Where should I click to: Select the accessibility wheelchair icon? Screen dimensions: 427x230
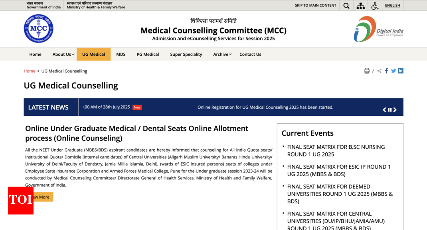pos(375,5)
